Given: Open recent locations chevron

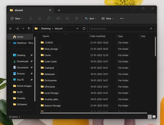Looking at the screenshot, I should pos(23,28).
